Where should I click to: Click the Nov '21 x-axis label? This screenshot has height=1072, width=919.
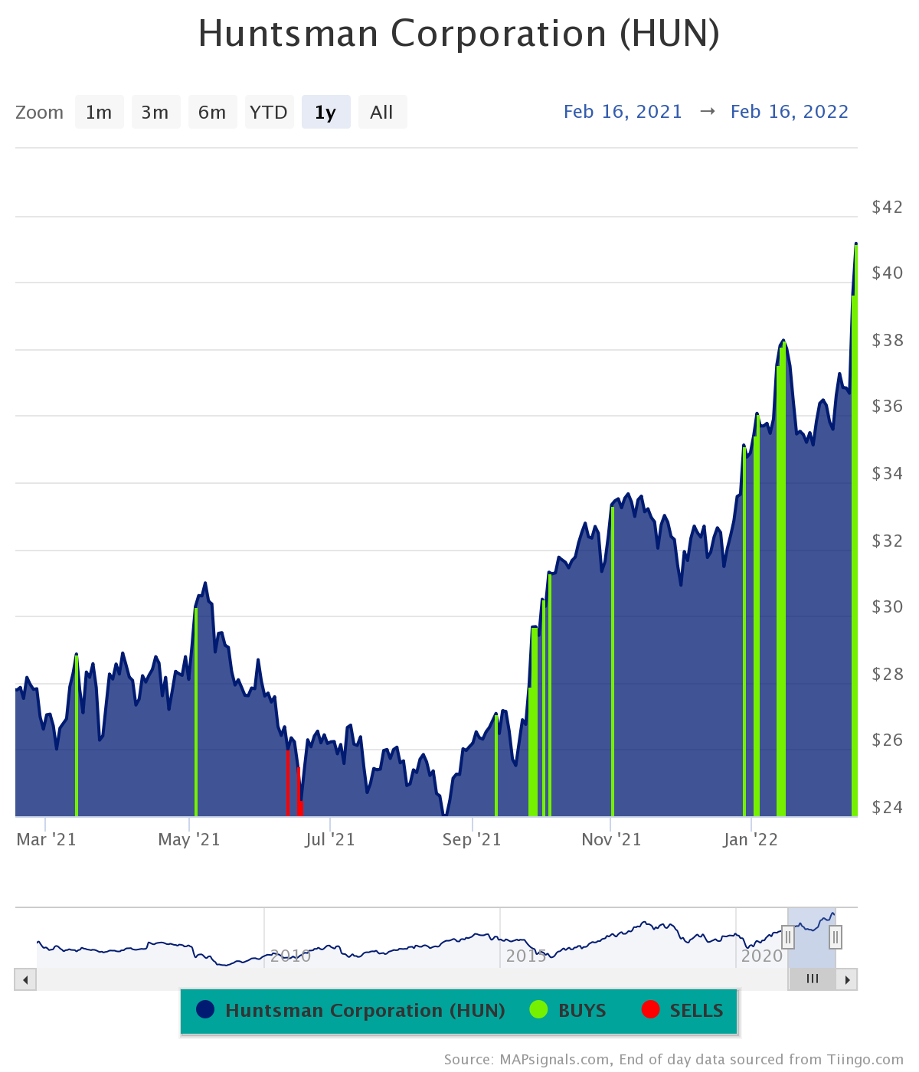611,839
